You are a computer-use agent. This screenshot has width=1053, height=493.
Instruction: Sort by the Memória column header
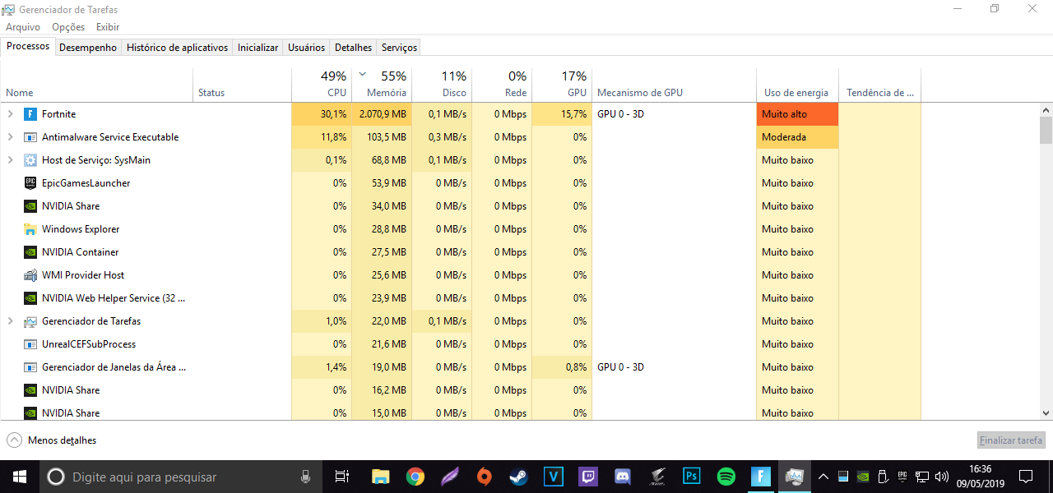(x=382, y=85)
